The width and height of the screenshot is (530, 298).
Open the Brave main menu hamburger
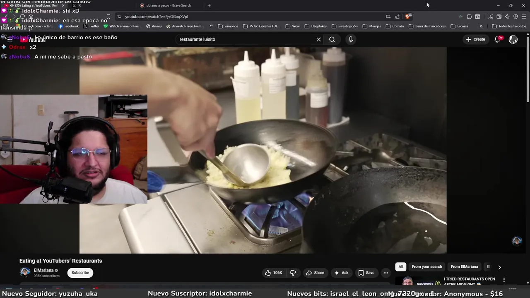click(524, 17)
